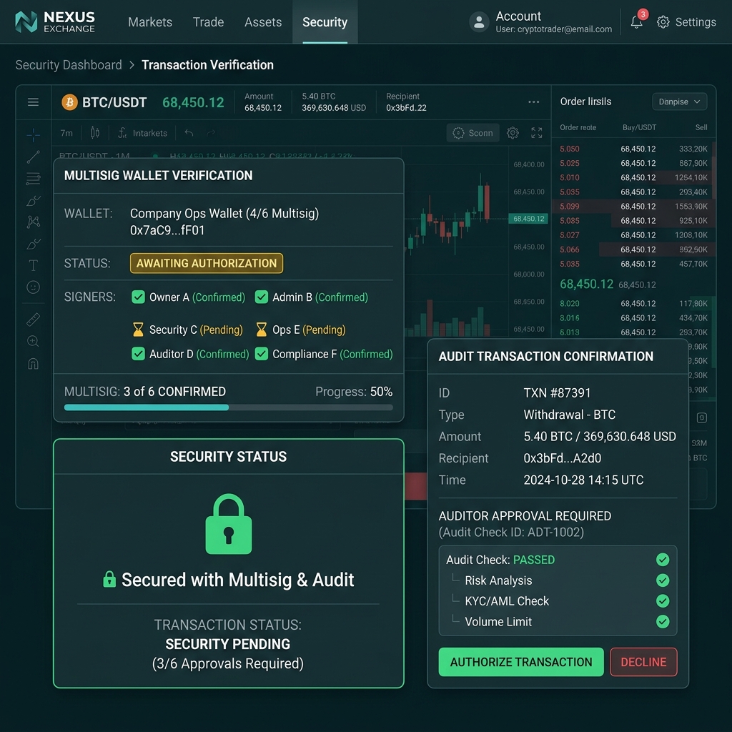Click the Risk Analysis checkmark
732x732 pixels.
(663, 580)
